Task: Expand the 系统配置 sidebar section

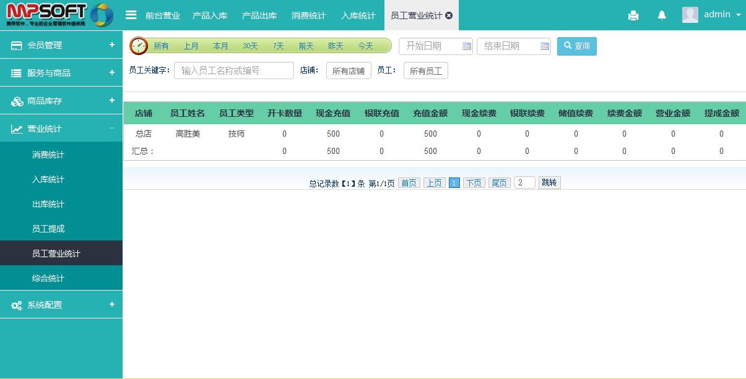Action: [61, 305]
